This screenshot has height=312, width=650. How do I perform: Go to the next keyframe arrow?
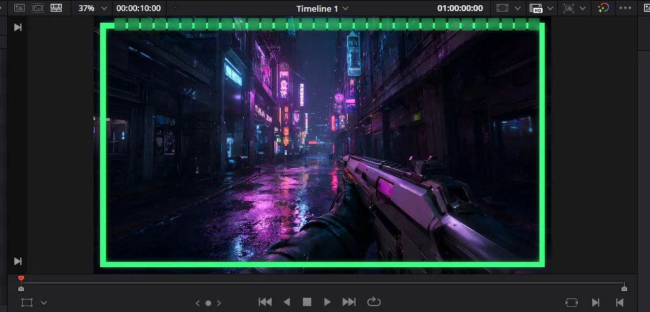219,304
